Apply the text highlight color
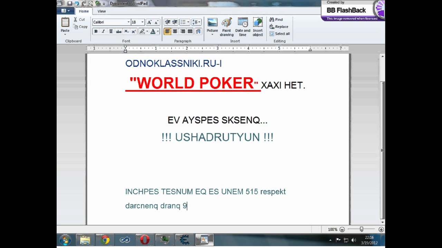Screen dimensions: 442x248 click(142, 31)
